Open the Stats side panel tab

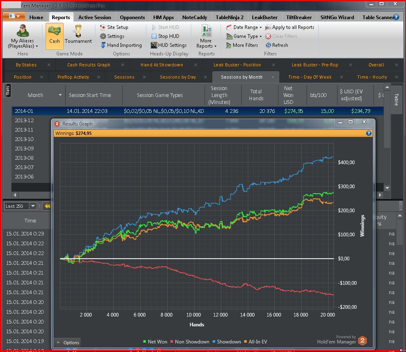tap(7, 90)
